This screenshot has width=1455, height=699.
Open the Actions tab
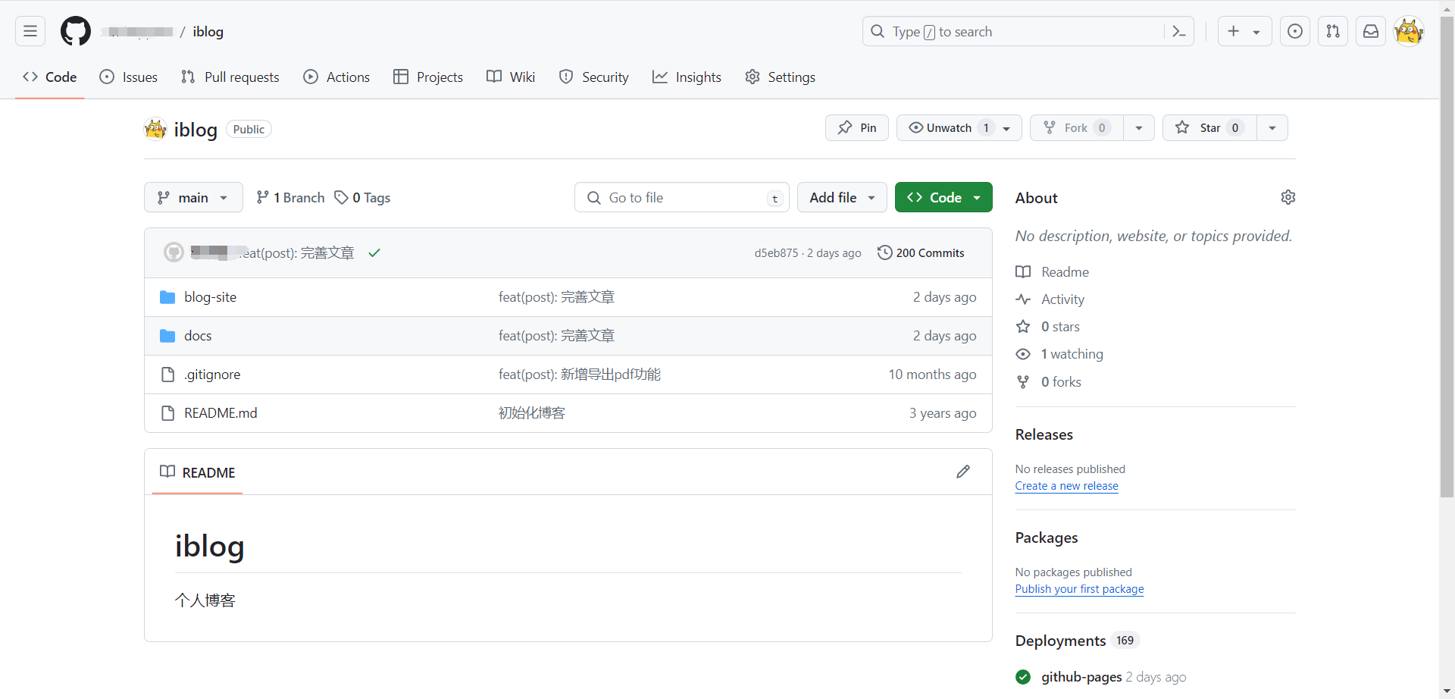(336, 77)
